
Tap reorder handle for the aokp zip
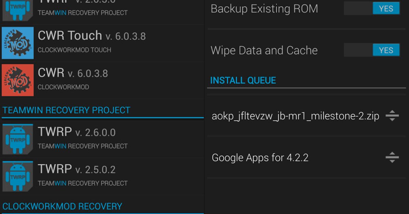coord(392,116)
